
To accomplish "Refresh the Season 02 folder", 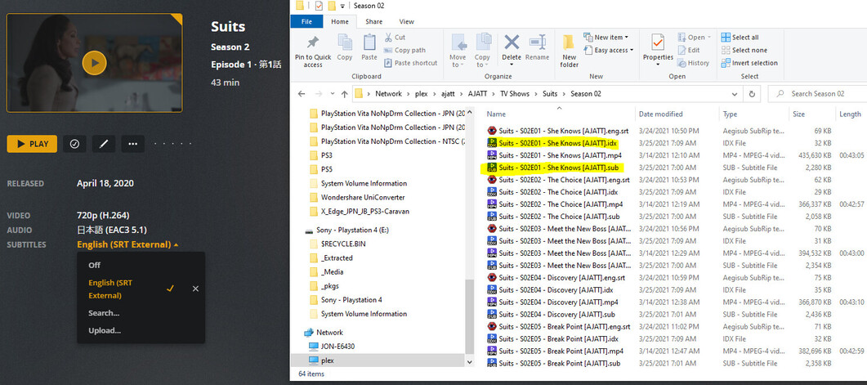I will (x=752, y=93).
